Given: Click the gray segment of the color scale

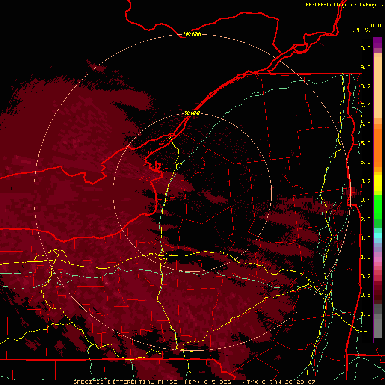Looking at the screenshot, I should pyautogui.click(x=378, y=321).
